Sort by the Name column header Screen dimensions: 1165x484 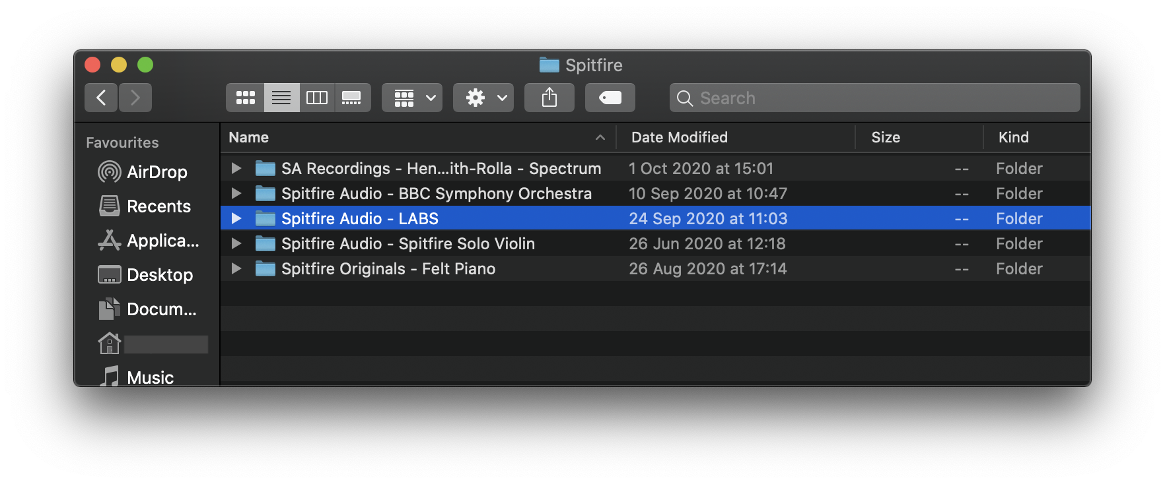pos(418,137)
